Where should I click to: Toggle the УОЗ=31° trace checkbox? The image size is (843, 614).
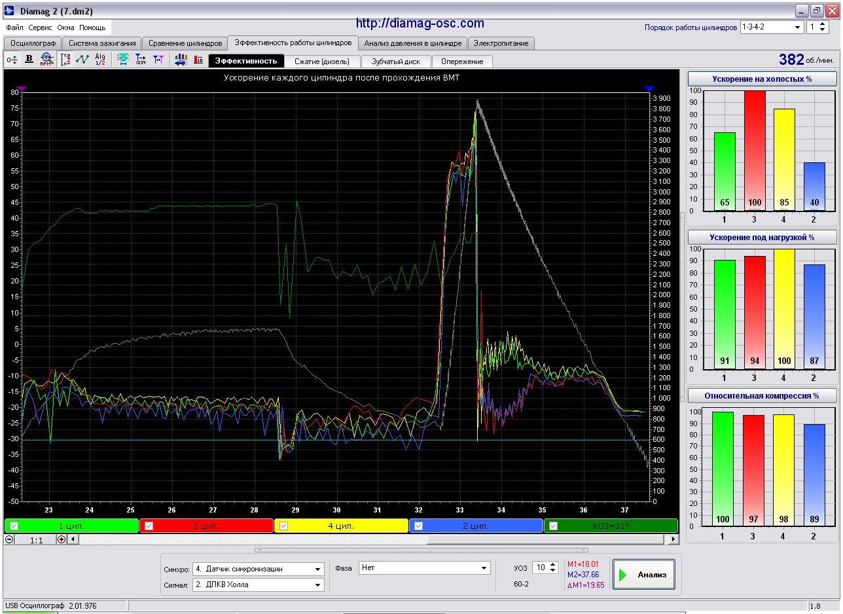coord(553,526)
